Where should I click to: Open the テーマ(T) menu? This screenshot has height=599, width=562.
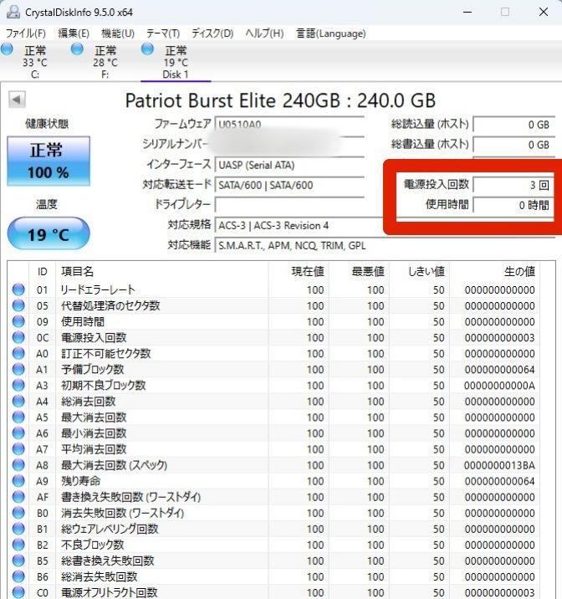[x=163, y=33]
